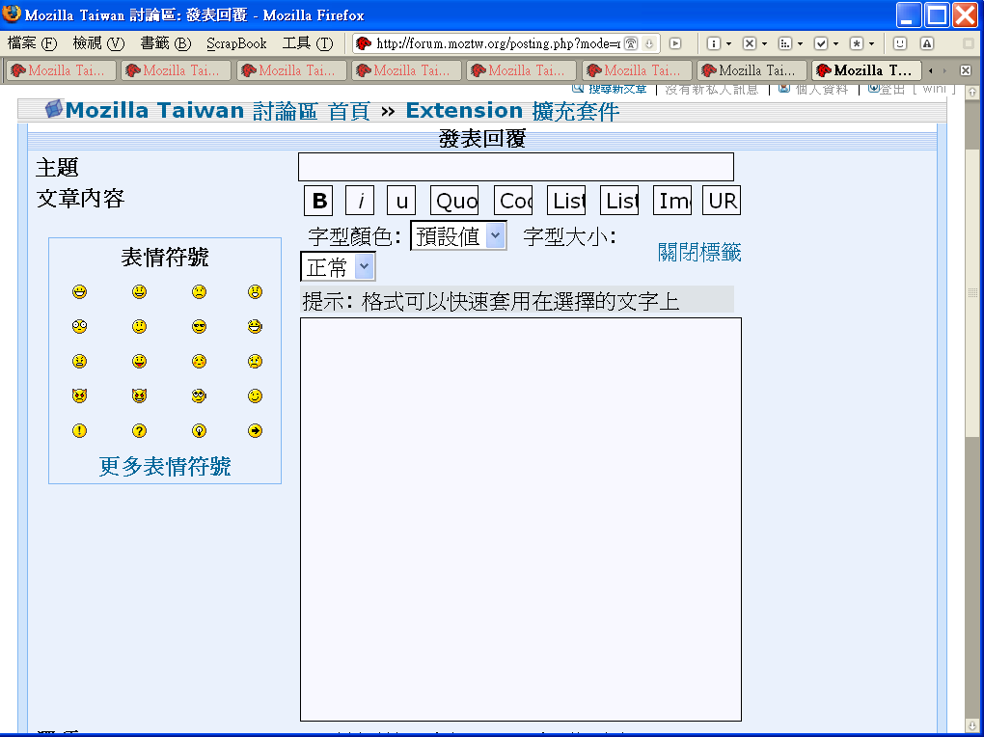Click inside the message body text area
Screen dimensions: 984x737
pyautogui.click(x=521, y=519)
